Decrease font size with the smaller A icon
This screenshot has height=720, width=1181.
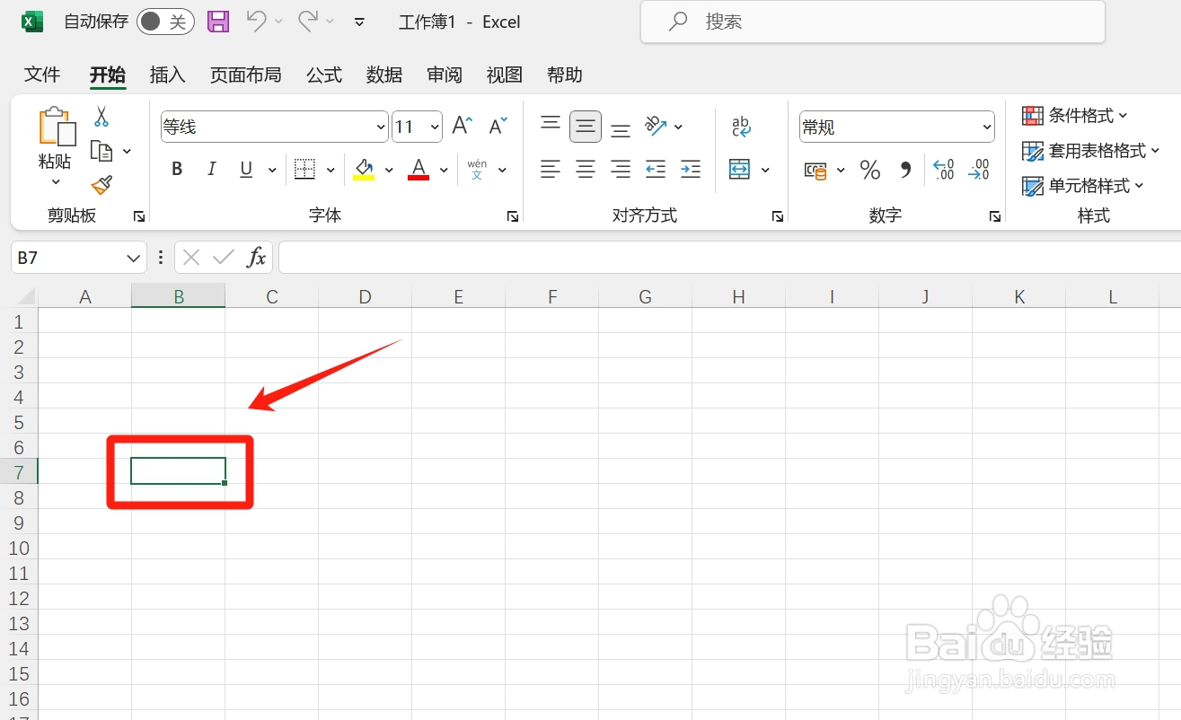(x=498, y=127)
